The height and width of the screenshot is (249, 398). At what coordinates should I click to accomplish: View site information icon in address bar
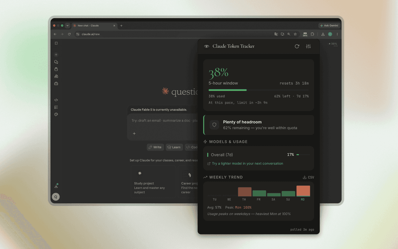coord(78,34)
